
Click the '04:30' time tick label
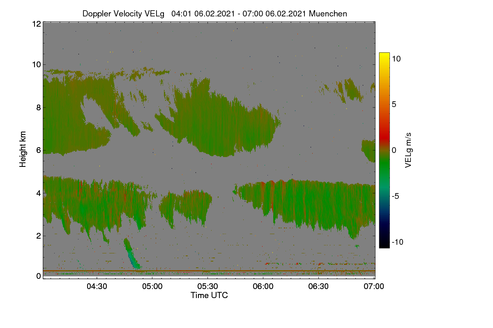click(97, 286)
